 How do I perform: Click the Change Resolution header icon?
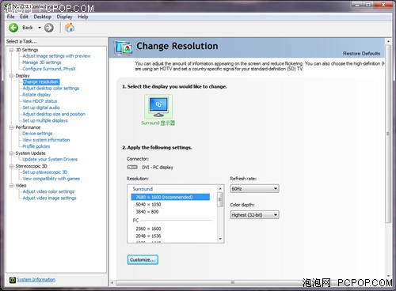point(124,48)
